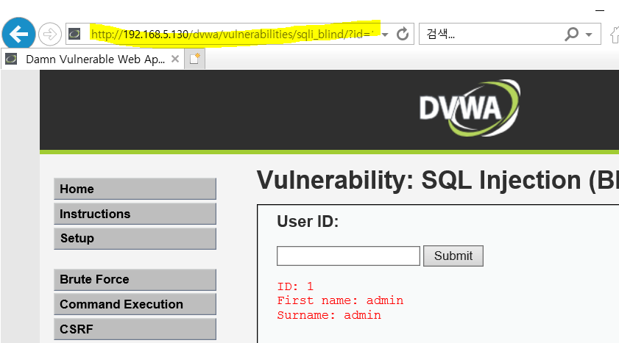Click the "ID: 1" result text
This screenshot has width=619, height=343.
coord(295,286)
